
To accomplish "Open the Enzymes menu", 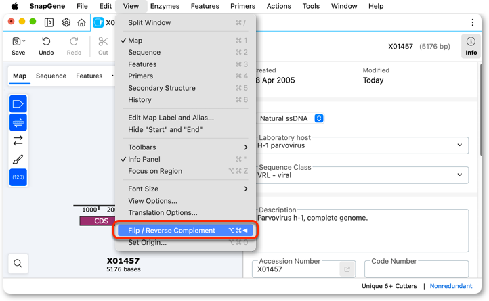I will pyautogui.click(x=165, y=6).
